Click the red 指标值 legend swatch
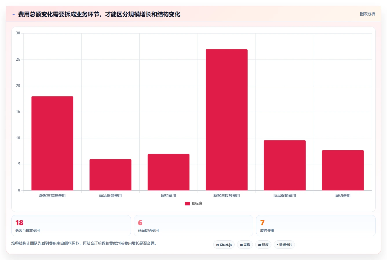Viewport: 387px width, 260px height. pyautogui.click(x=187, y=204)
